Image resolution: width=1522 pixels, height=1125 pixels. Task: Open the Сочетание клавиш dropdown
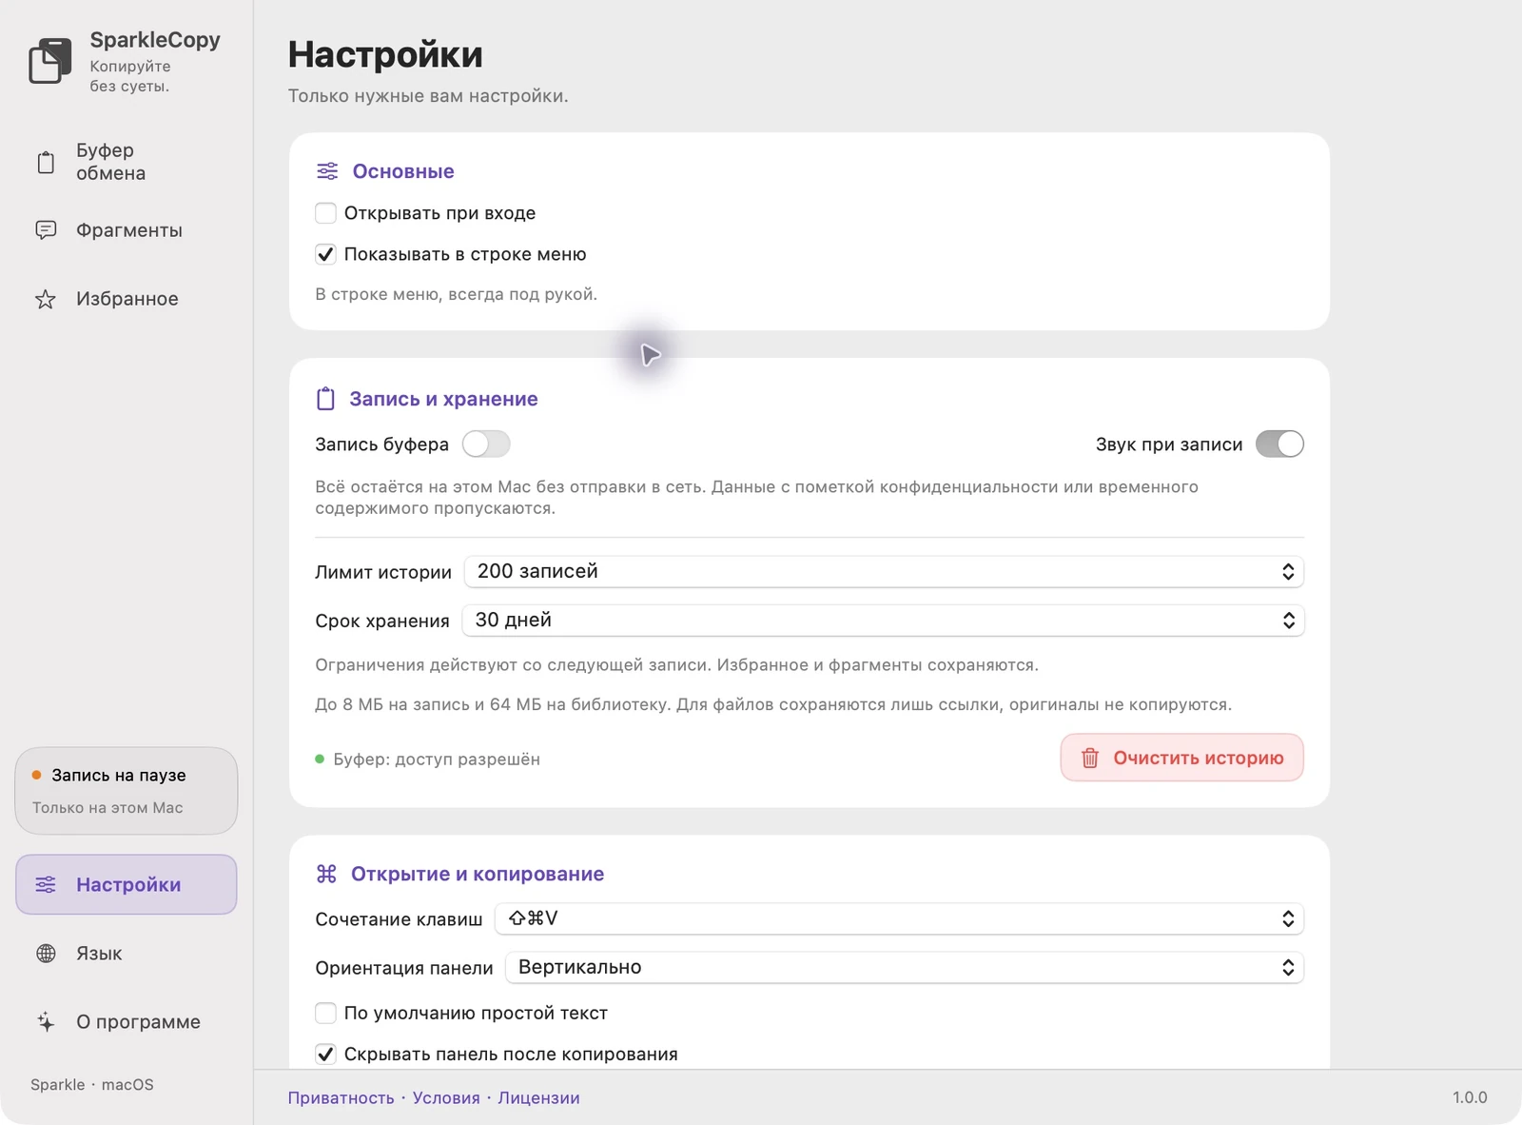click(x=899, y=918)
